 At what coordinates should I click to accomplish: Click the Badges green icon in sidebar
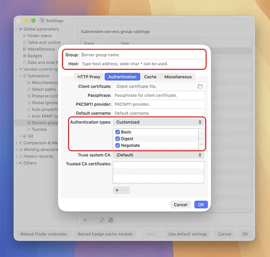pos(24,56)
